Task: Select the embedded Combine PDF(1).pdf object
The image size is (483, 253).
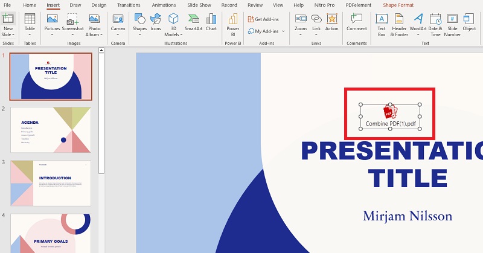Action: point(390,117)
